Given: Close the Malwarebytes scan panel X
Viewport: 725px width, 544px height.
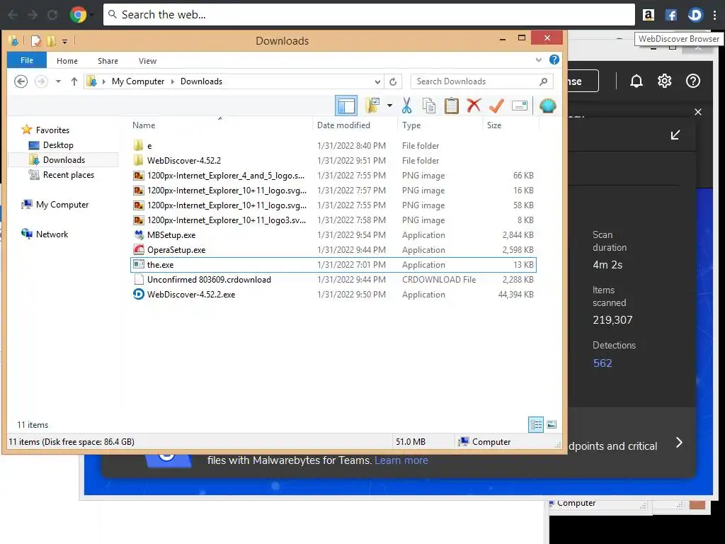Looking at the screenshot, I should point(698,112).
